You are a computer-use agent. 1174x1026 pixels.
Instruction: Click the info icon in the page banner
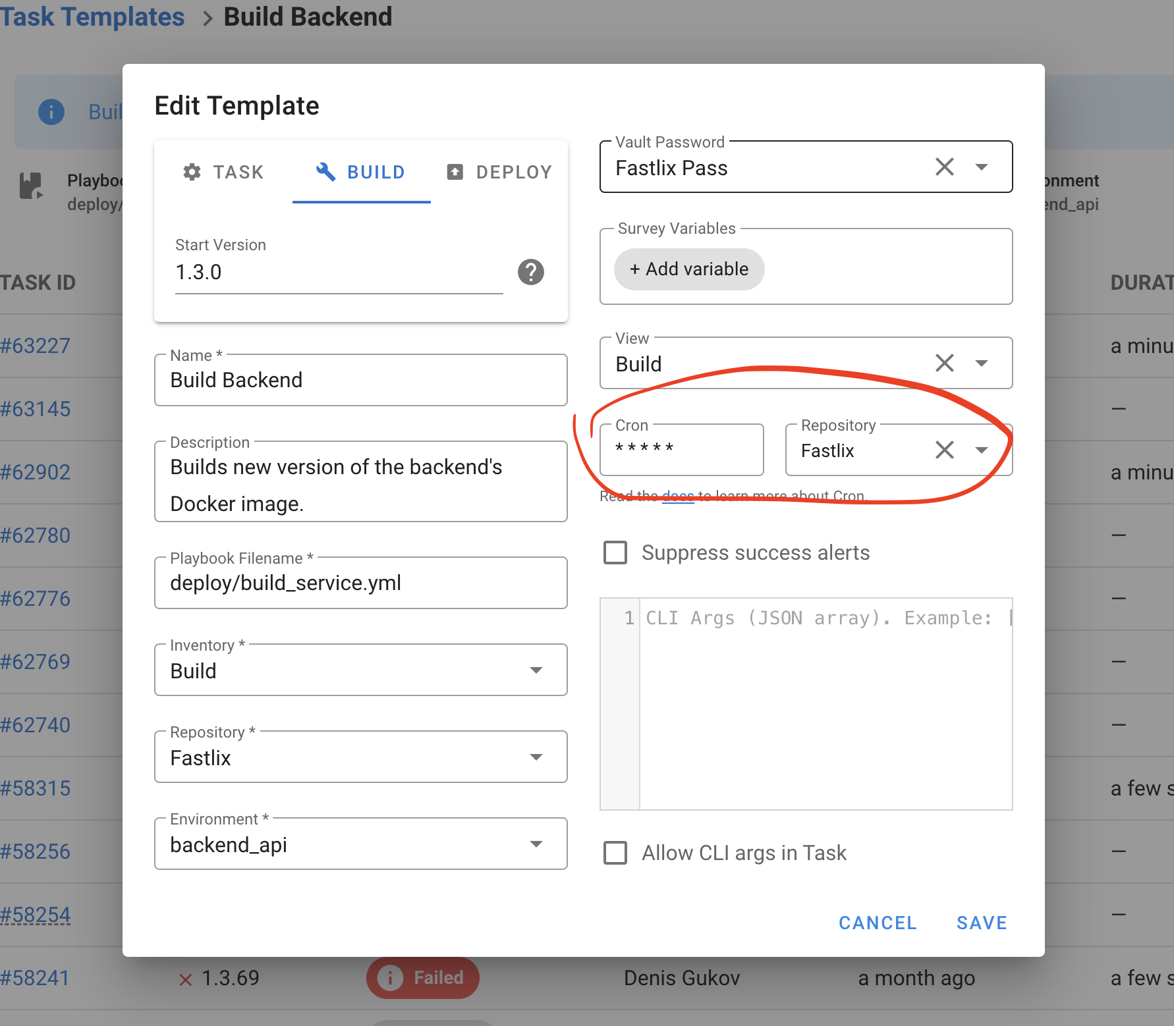click(x=51, y=112)
